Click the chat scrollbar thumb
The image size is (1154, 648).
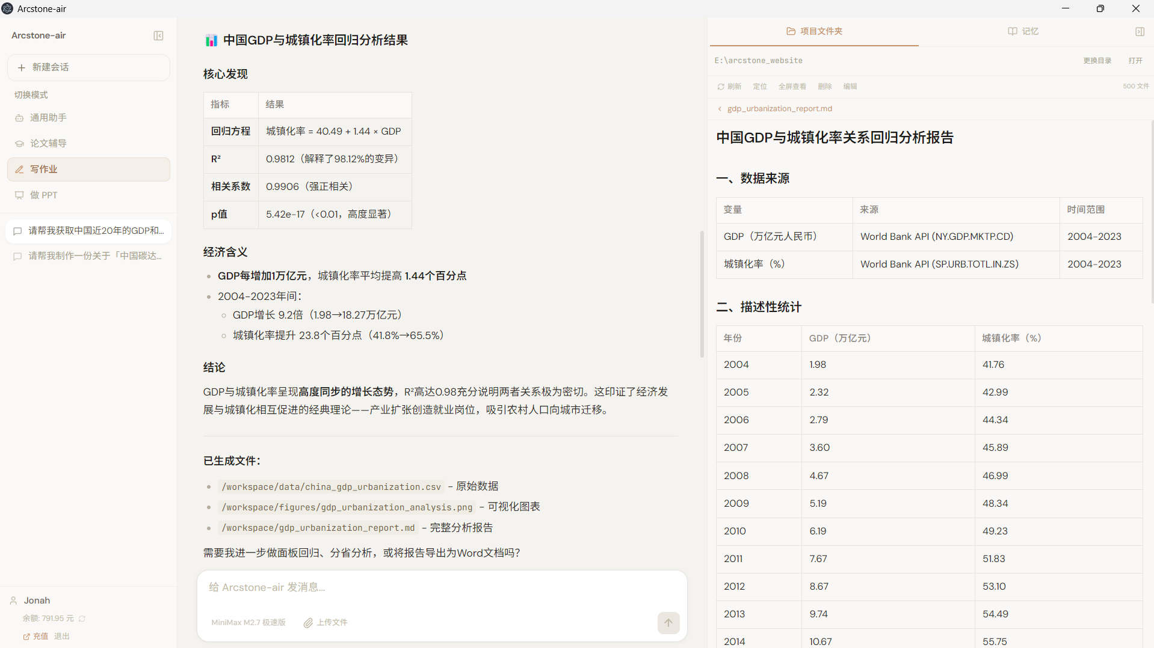pos(702,295)
